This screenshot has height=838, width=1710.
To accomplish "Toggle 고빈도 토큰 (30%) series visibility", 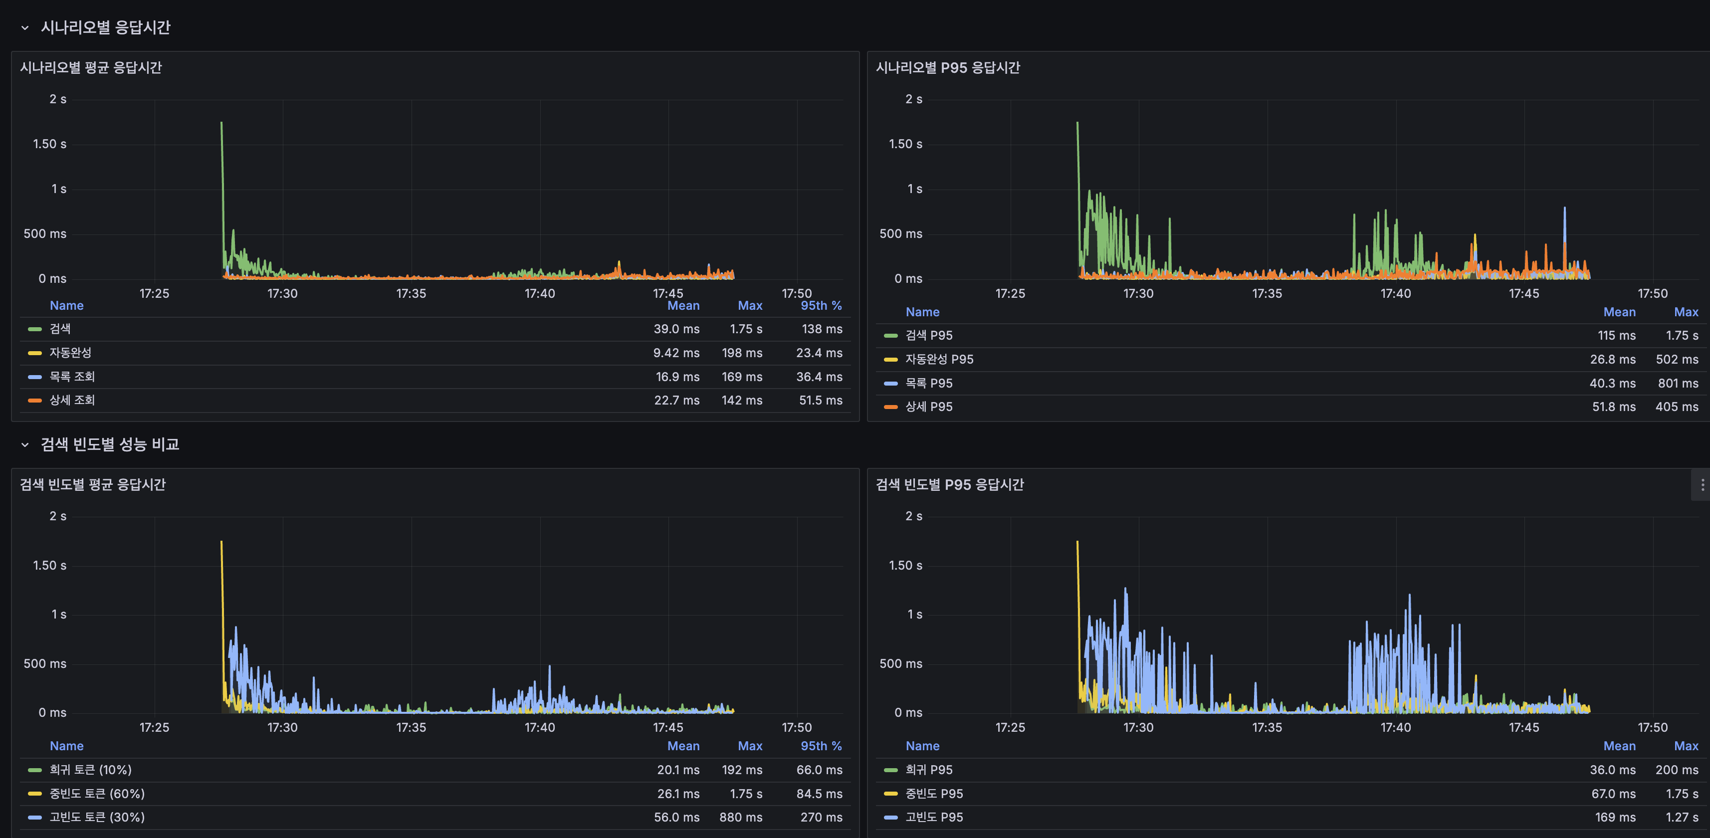I will coord(97,818).
